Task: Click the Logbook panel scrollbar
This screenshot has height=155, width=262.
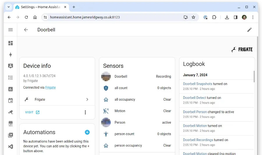Action: (254, 76)
